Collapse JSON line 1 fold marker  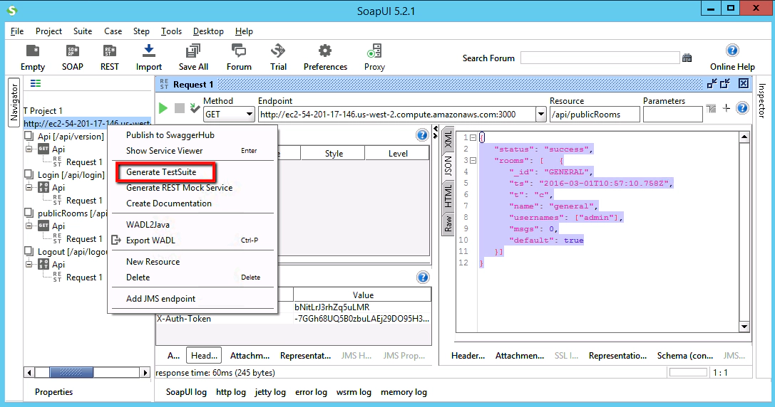coord(473,137)
